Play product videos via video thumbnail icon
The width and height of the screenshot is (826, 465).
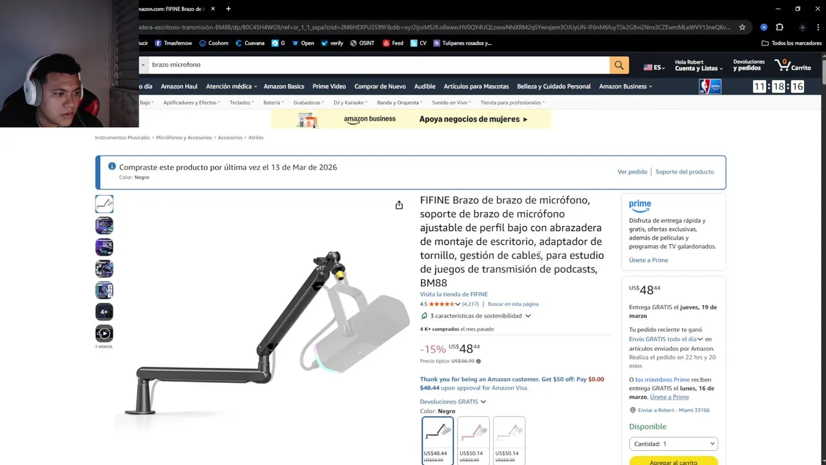105,333
